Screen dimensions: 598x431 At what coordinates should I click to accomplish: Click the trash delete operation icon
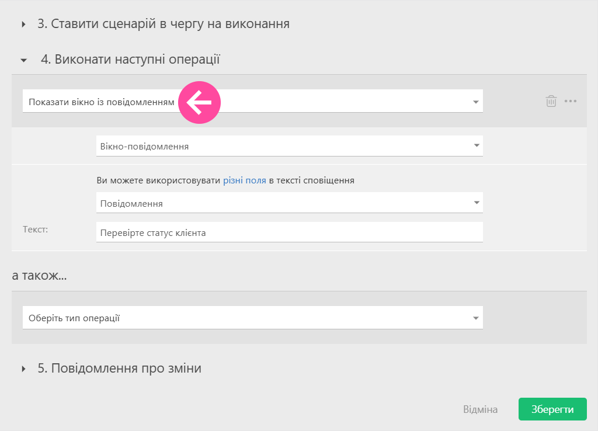[x=551, y=101]
